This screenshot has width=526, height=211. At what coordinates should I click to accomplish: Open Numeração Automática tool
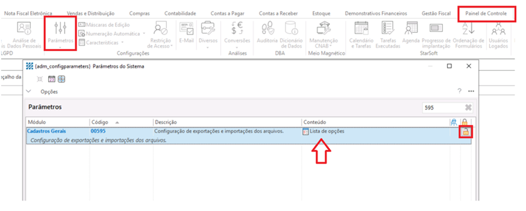coord(109,34)
